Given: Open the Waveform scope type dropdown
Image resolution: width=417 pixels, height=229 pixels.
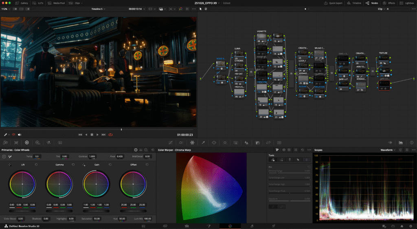Looking at the screenshot, I should 388,150.
